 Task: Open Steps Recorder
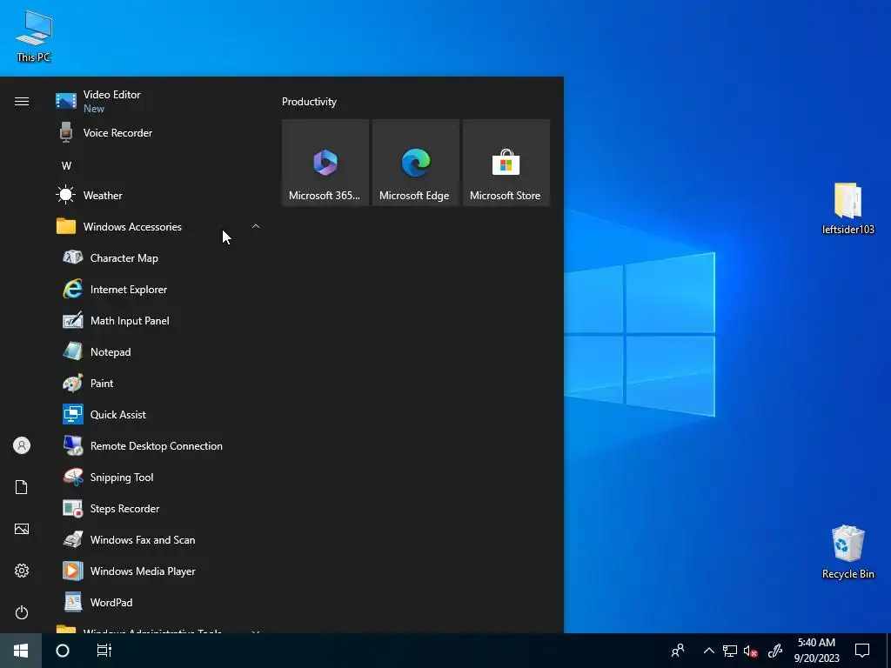[x=159, y=508]
